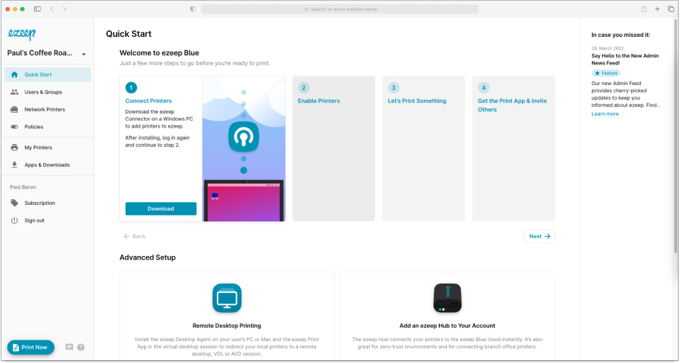Screen dimensions: 680x363
Task: Click the '28. March 2022' date
Action: coord(608,48)
